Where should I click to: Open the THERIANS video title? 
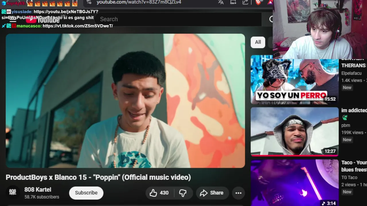tap(354, 62)
